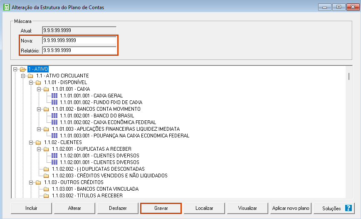This screenshot has width=361, height=219.
Task: Select the CRÉDITOS VENCIDOS E NÃO LIQUIDADOS item
Action: [x=109, y=176]
